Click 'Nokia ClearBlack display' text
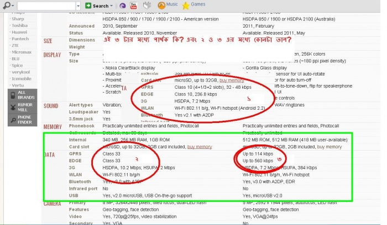The width and height of the screenshot is (387, 225). coord(130,68)
